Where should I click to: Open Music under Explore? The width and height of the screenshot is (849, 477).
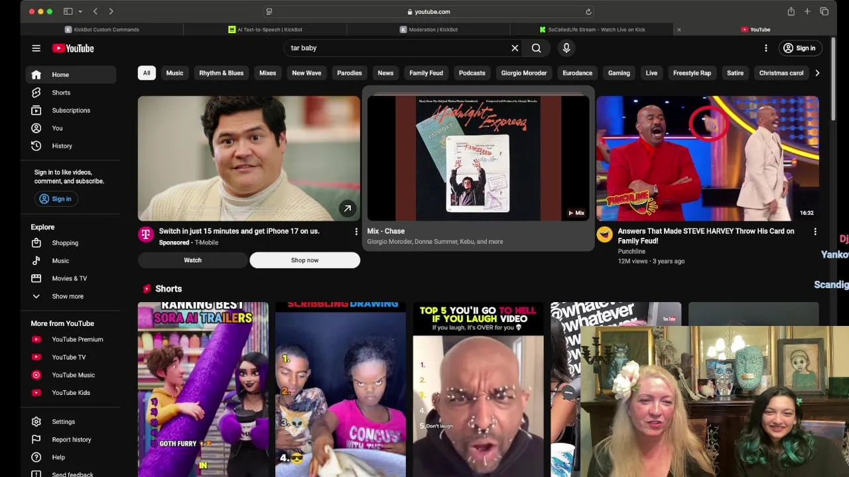72,260
